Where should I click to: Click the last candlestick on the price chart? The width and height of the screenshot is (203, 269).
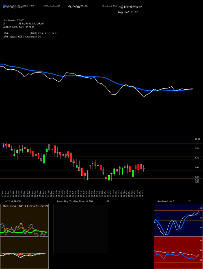(x=144, y=168)
